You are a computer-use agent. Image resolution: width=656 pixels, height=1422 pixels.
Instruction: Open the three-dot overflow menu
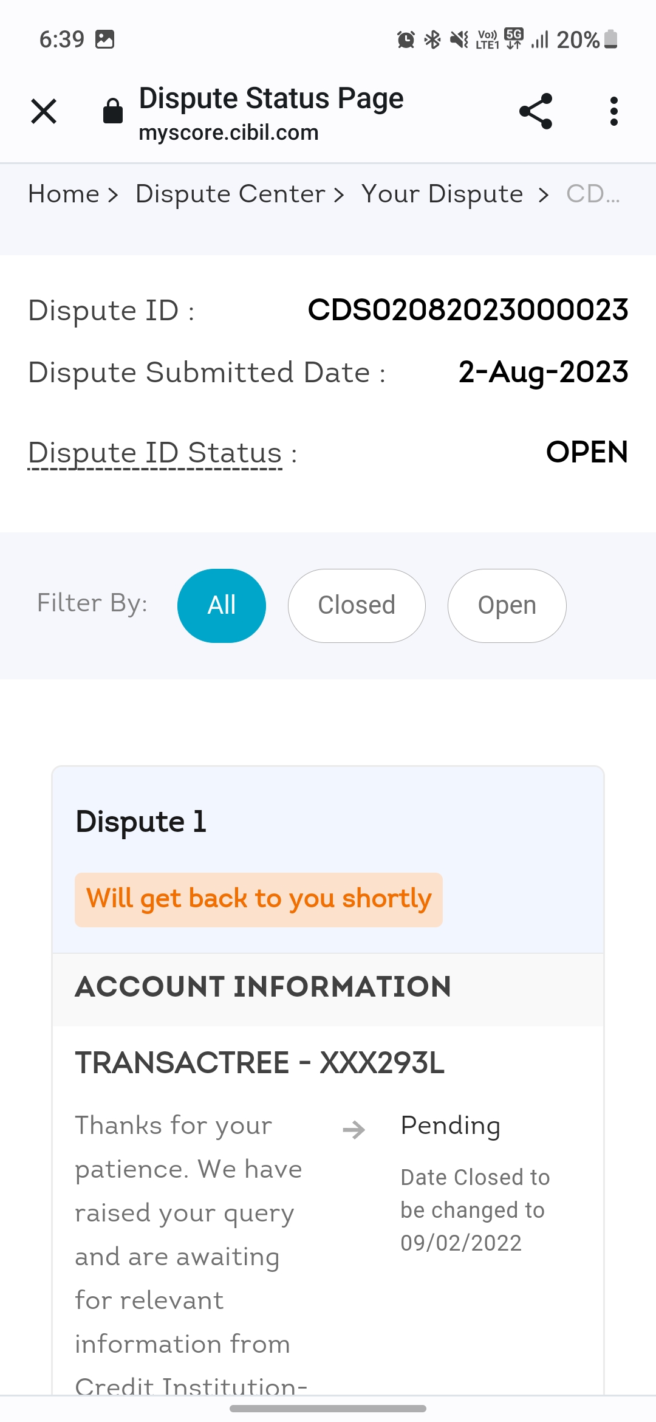613,112
